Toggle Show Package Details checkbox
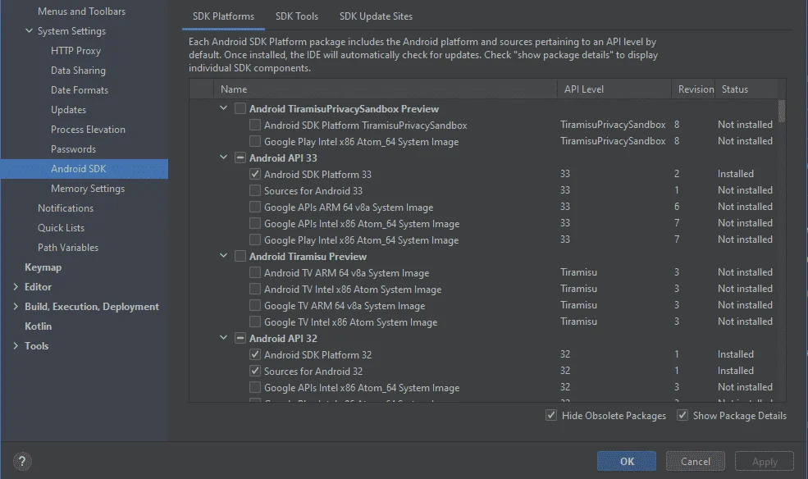 click(682, 415)
